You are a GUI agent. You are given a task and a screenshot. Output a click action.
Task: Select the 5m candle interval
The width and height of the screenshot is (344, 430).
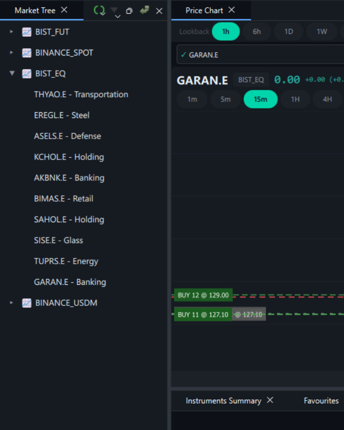click(226, 99)
